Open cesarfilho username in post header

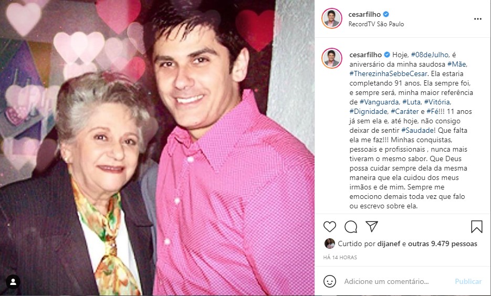pyautogui.click(x=364, y=14)
